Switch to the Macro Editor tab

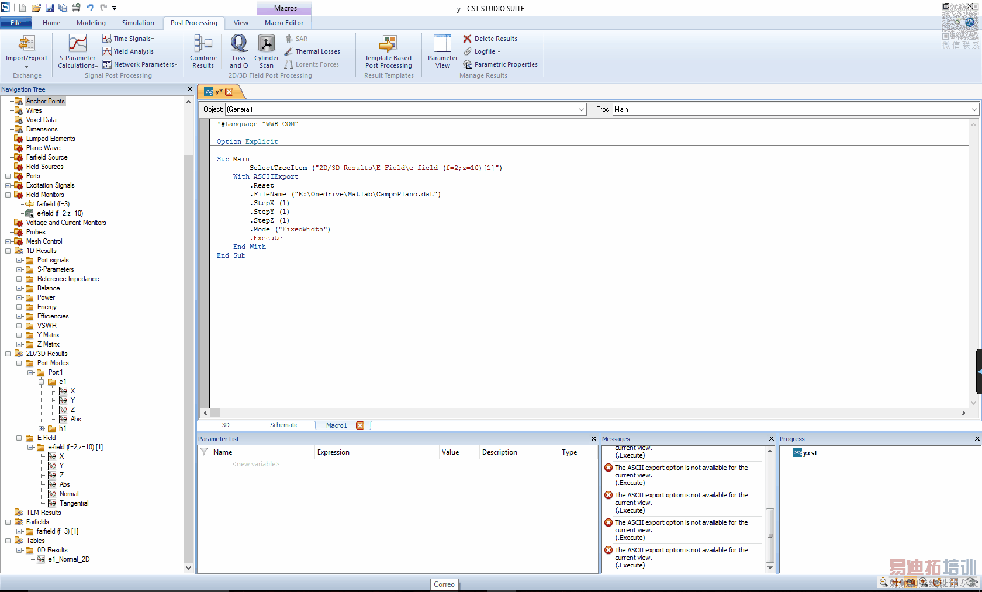[284, 23]
